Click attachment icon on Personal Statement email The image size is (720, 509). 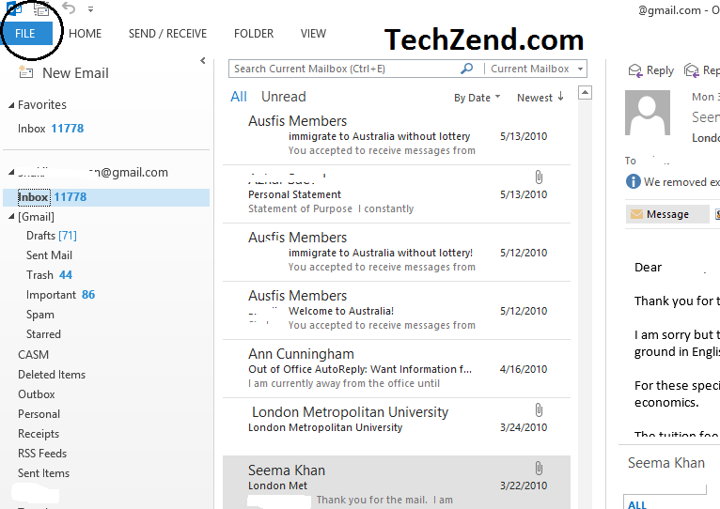pyautogui.click(x=539, y=177)
